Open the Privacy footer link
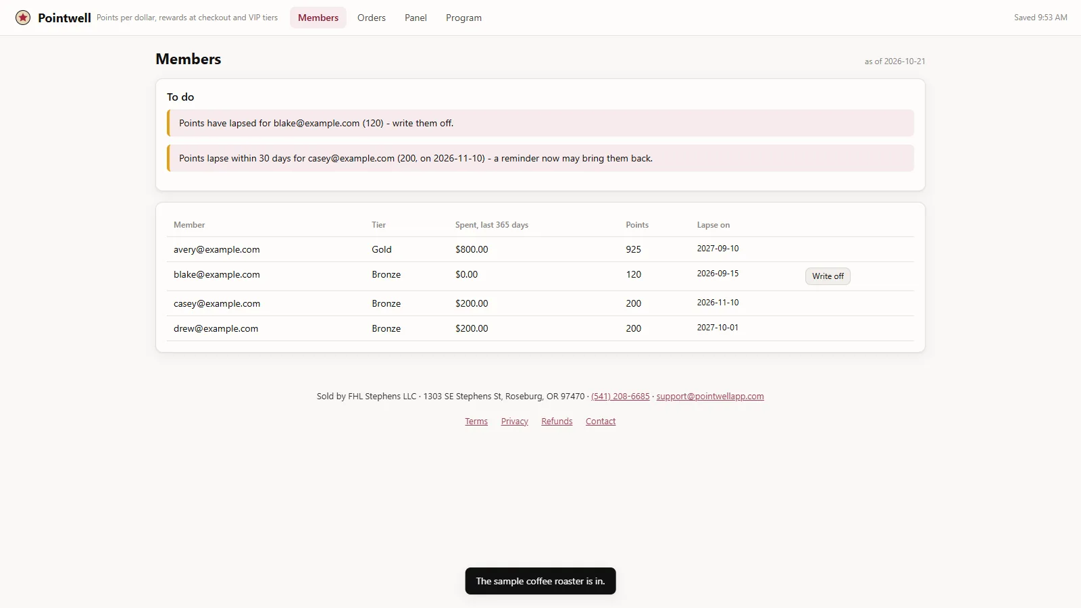Image resolution: width=1081 pixels, height=608 pixels. [515, 422]
